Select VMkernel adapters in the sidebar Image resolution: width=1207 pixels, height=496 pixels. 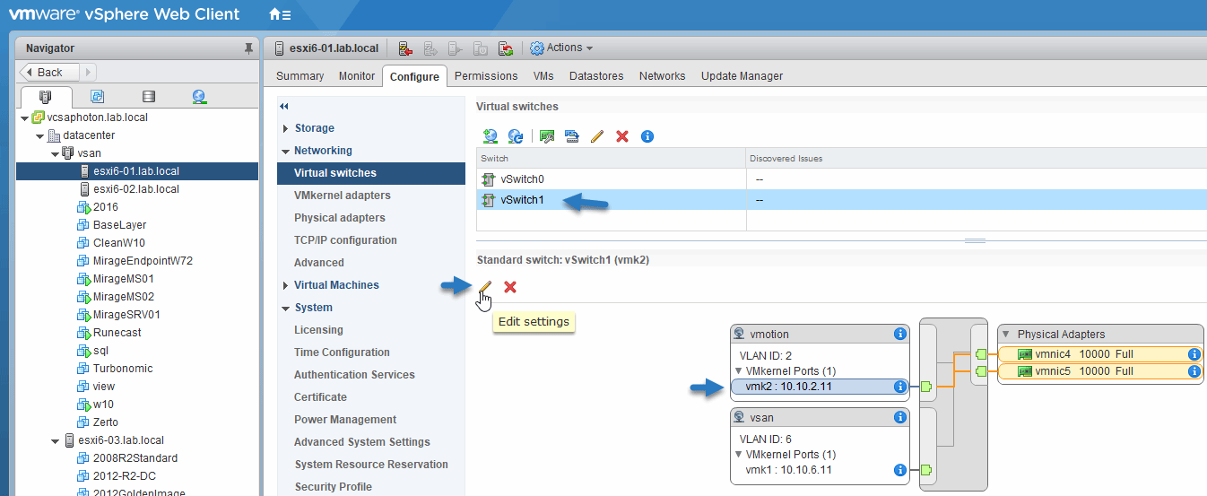(x=342, y=196)
